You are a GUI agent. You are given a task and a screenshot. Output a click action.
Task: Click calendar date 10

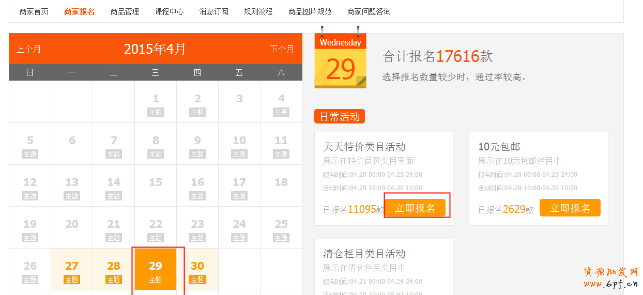pos(239,144)
